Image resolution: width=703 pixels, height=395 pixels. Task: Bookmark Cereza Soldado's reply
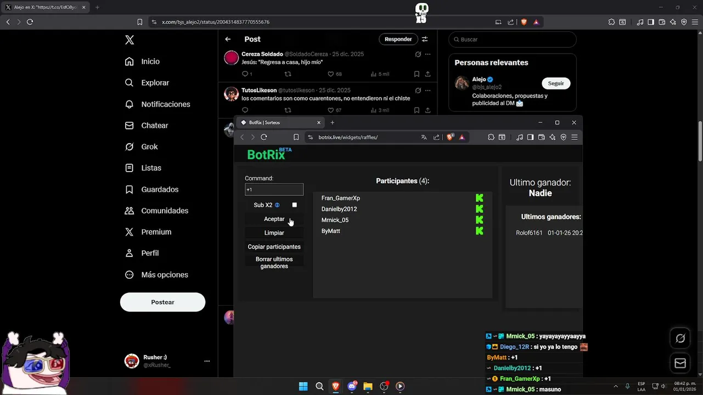point(417,74)
